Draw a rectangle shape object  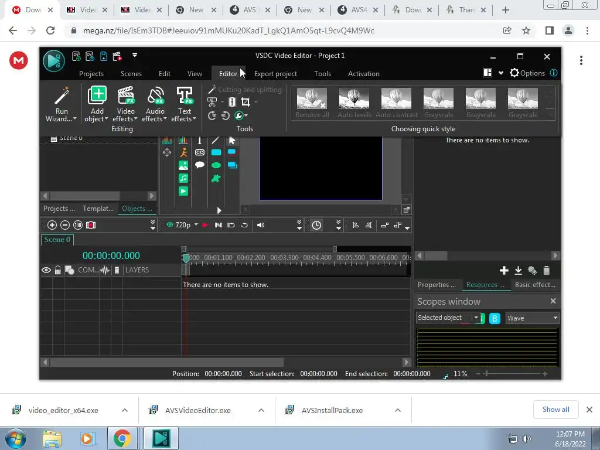(216, 152)
